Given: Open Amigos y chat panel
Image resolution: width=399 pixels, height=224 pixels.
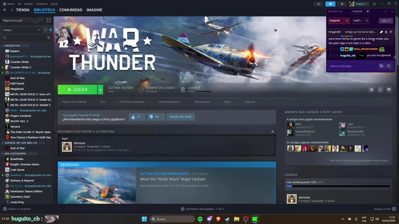Looking at the screenshot, I should (x=385, y=209).
